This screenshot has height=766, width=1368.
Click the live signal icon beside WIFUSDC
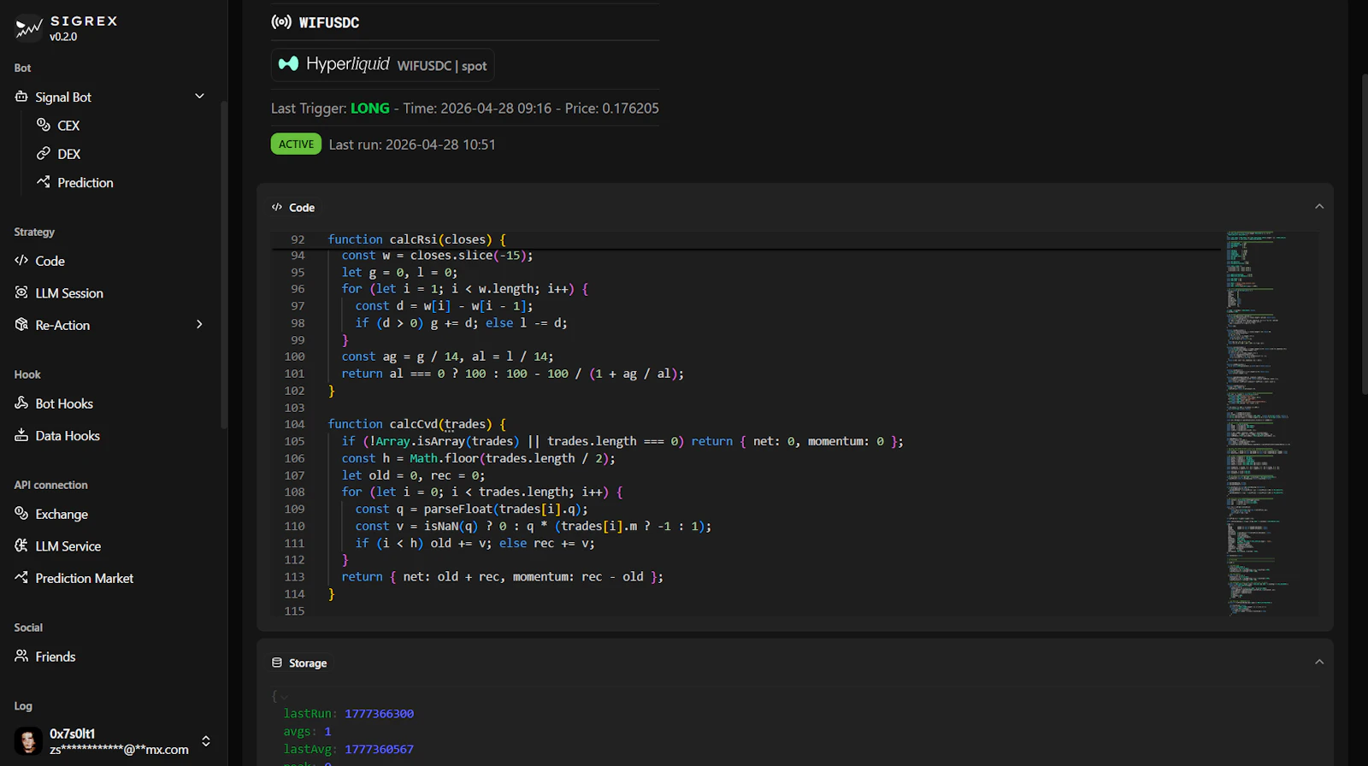(x=281, y=22)
